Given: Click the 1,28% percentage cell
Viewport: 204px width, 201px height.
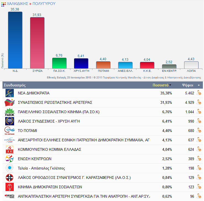Looking at the screenshot, I should pos(167,168).
